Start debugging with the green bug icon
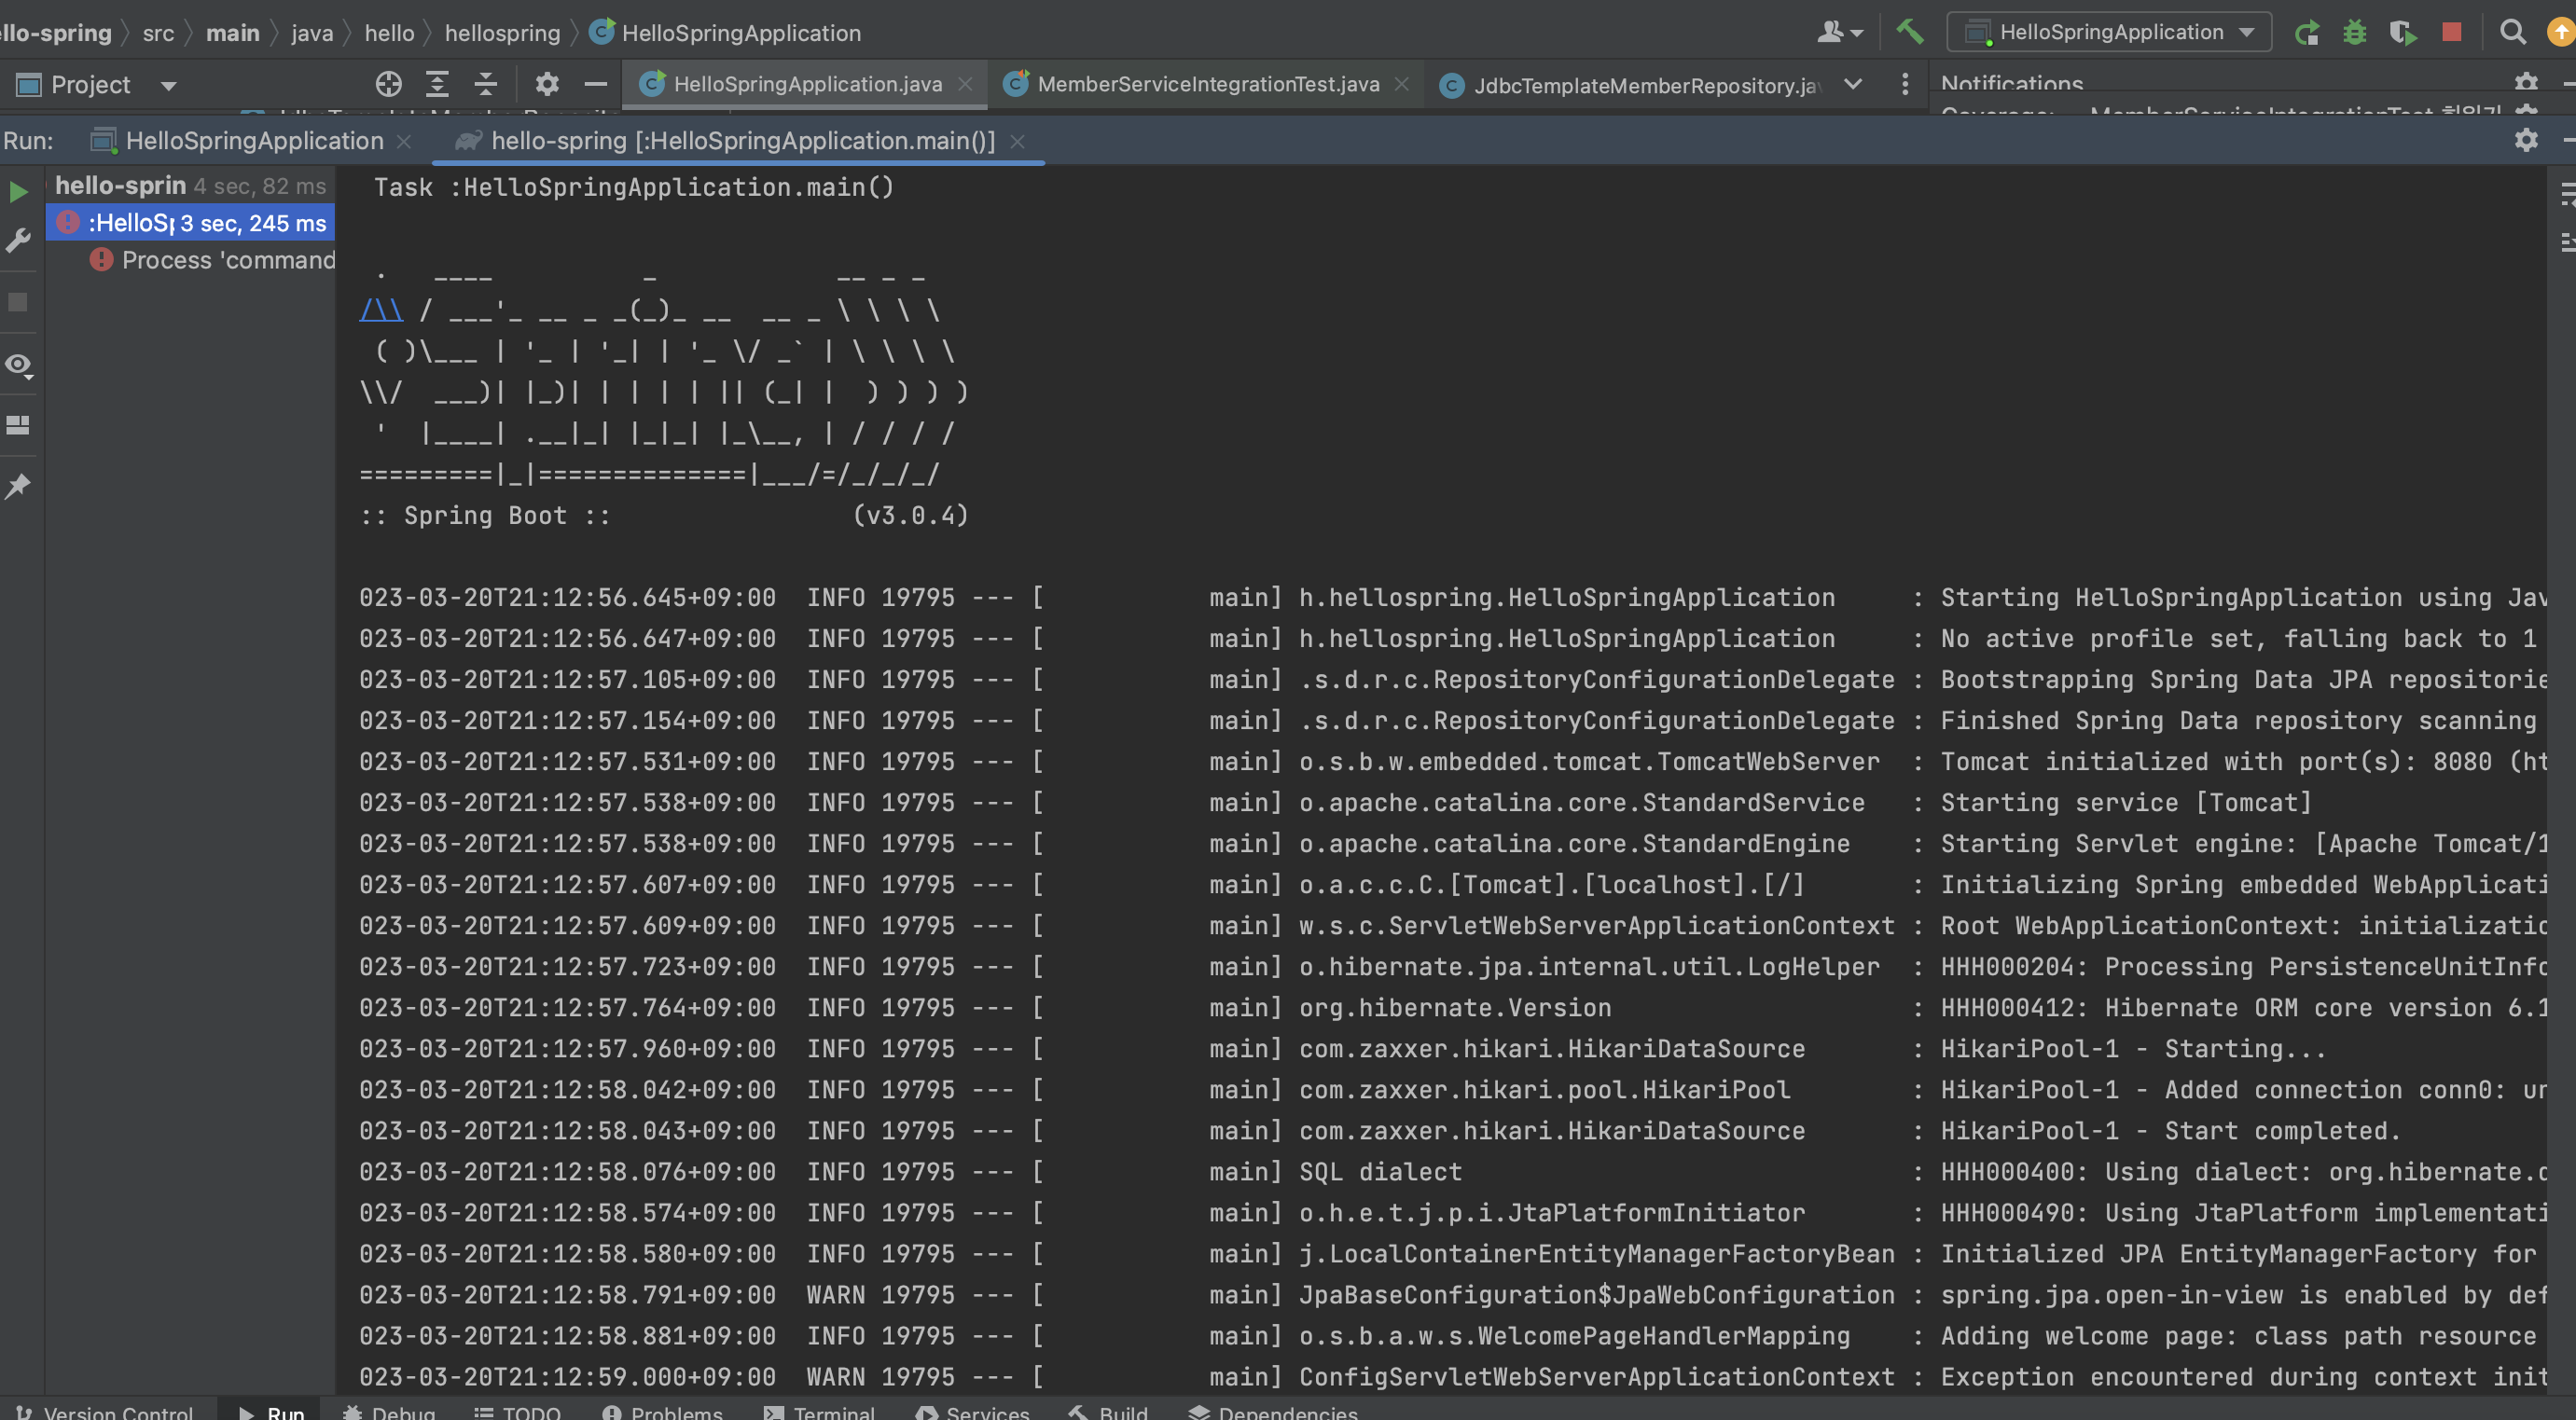The image size is (2576, 1420). [2354, 32]
